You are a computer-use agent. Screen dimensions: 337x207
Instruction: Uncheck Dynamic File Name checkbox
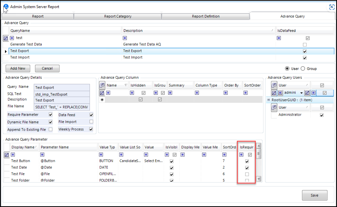tap(51, 122)
